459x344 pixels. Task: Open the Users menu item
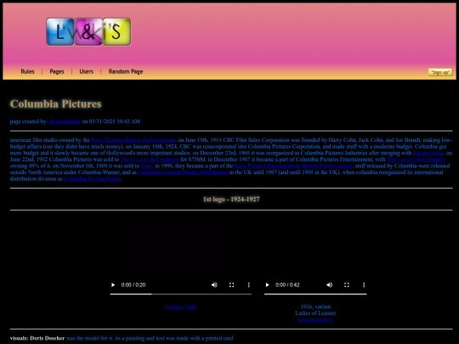pyautogui.click(x=87, y=71)
